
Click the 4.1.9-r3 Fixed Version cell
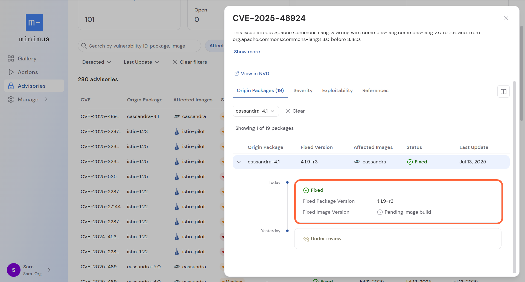(x=309, y=162)
